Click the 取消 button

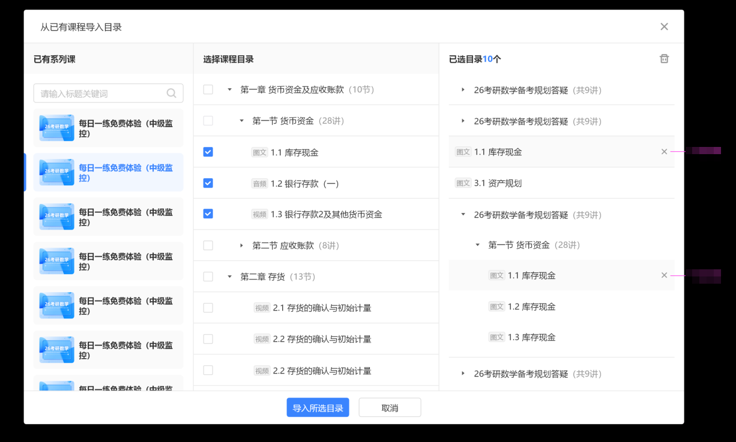click(x=390, y=408)
